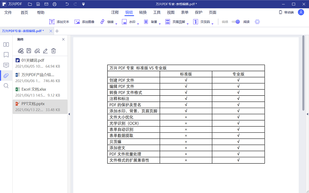The height and width of the screenshot is (193, 309).
Task: Expand the 页眉页脚 dropdown
Action: (x=177, y=22)
